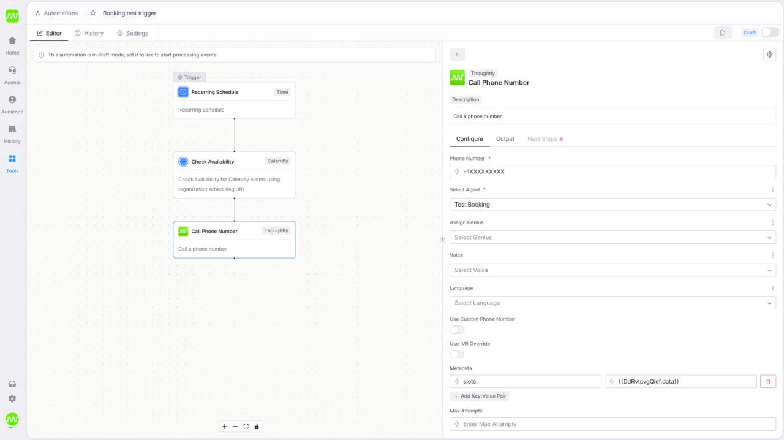This screenshot has width=784, height=440.
Task: Click the Add Key-Value Pair button
Action: [480, 396]
